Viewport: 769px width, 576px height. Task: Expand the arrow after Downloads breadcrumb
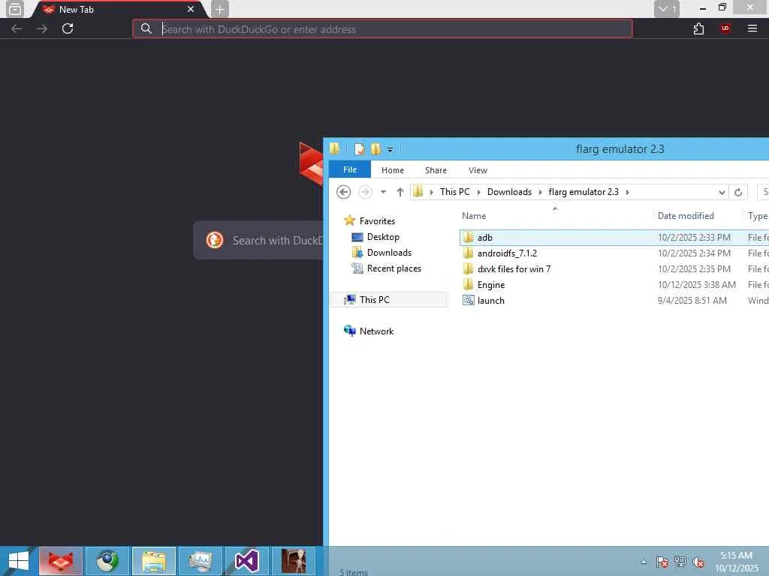[x=541, y=192]
